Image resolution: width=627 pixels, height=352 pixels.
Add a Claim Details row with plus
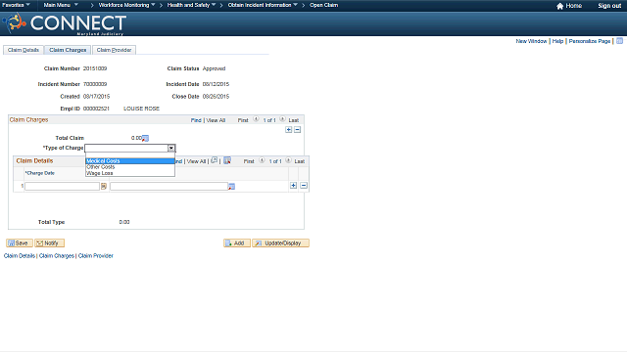(293, 186)
